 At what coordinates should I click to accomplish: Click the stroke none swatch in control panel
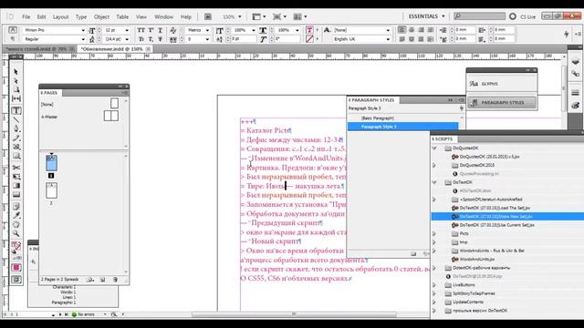click(x=309, y=38)
